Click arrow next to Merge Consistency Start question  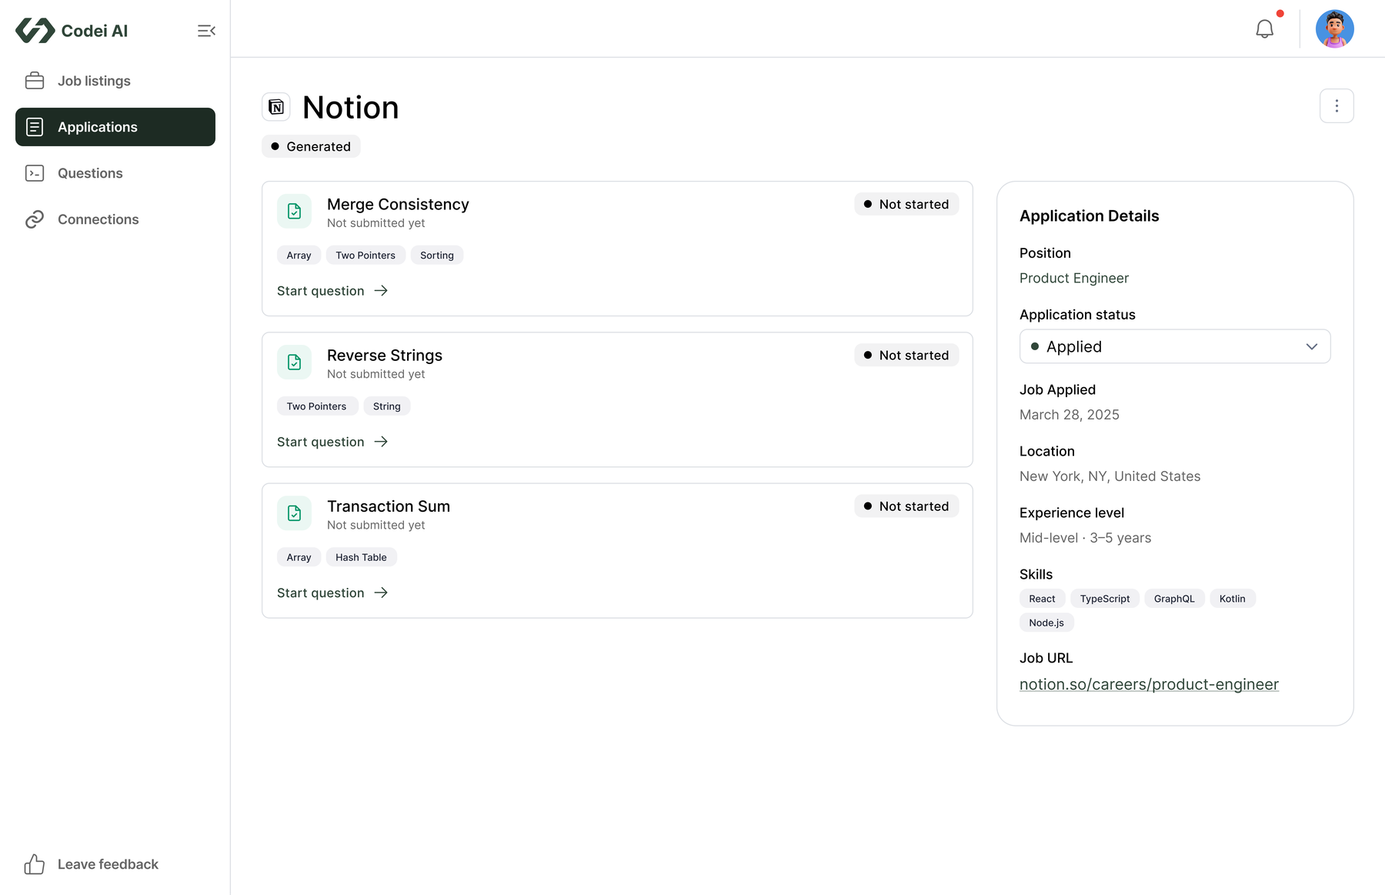coord(381,291)
